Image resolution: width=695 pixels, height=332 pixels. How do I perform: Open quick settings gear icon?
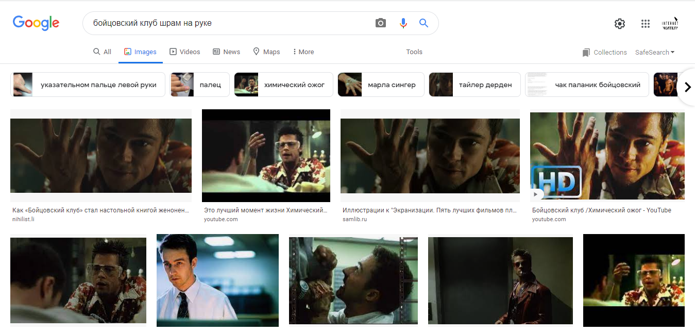coord(620,24)
